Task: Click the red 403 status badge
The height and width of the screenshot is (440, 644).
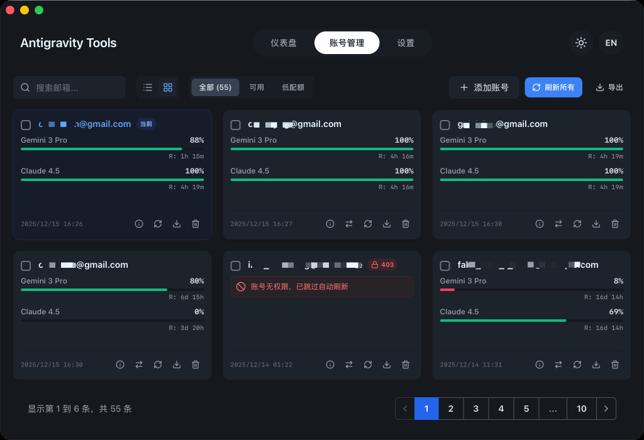Action: pos(382,265)
